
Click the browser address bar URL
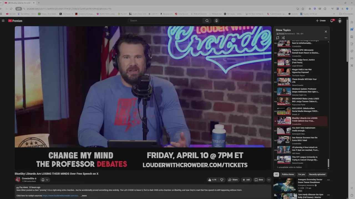point(69,9)
